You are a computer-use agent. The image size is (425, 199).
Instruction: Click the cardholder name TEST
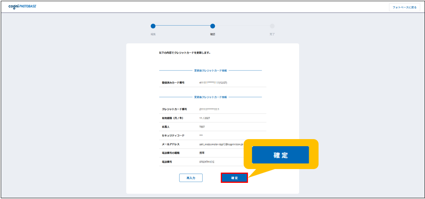[202, 127]
